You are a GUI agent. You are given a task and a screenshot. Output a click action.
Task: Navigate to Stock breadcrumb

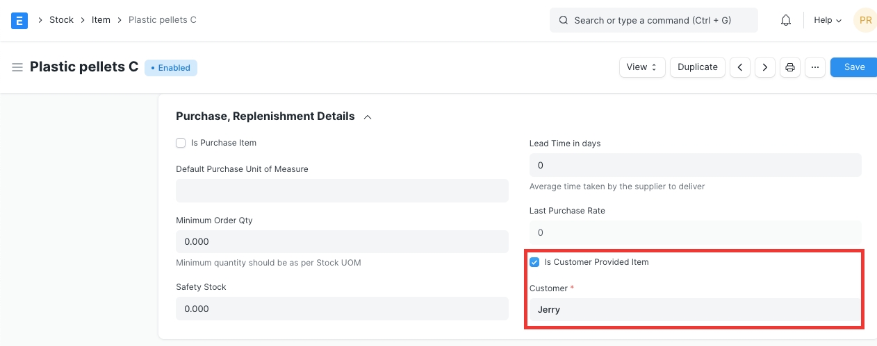point(61,20)
